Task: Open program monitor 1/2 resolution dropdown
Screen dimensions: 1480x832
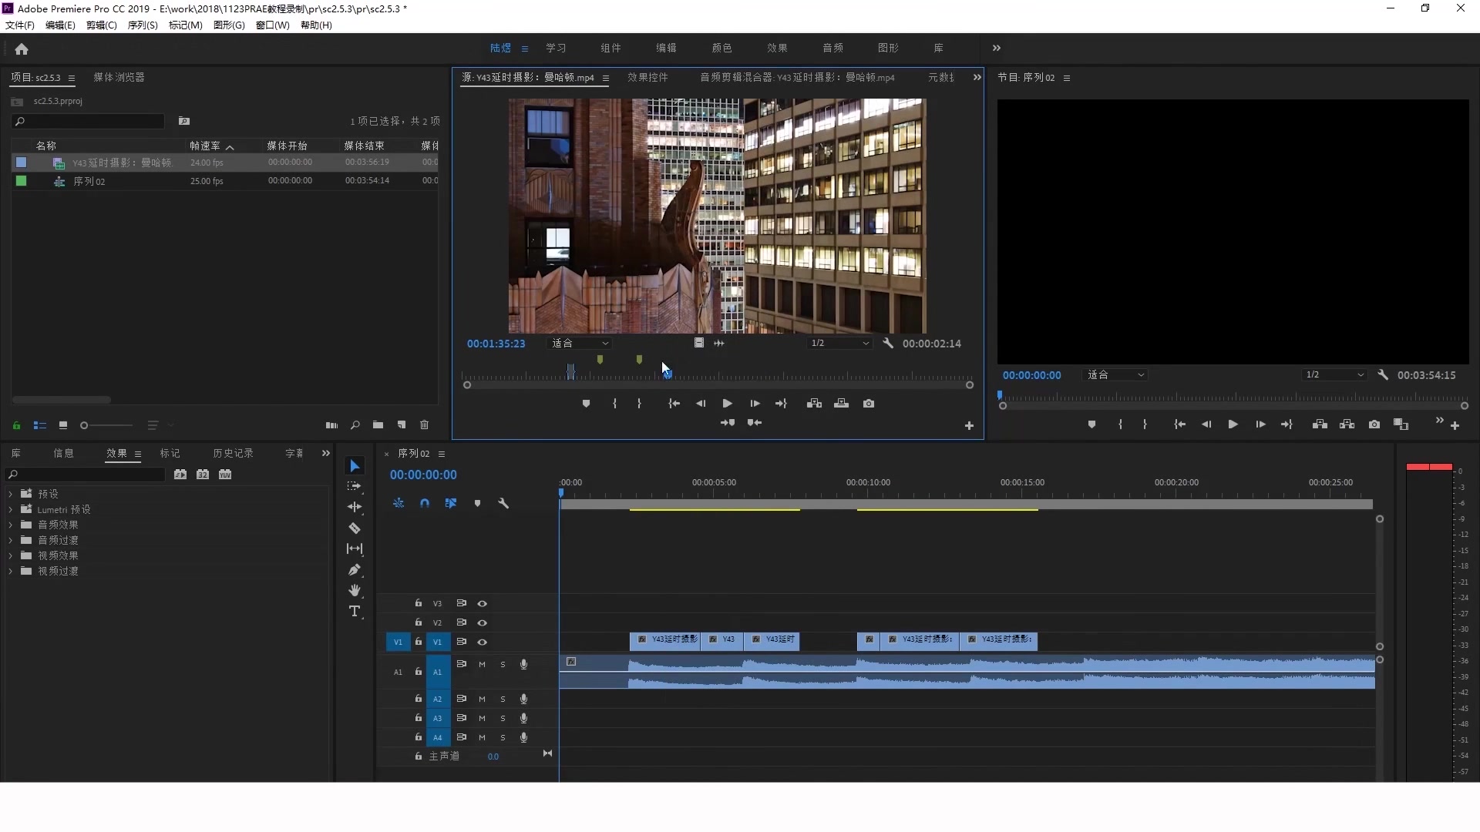Action: coord(1334,375)
